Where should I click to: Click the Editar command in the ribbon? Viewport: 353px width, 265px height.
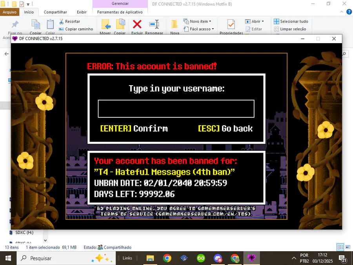pos(254,29)
